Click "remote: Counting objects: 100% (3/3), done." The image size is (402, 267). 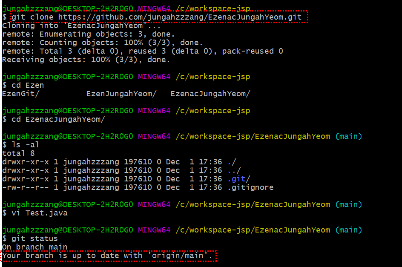102,43
